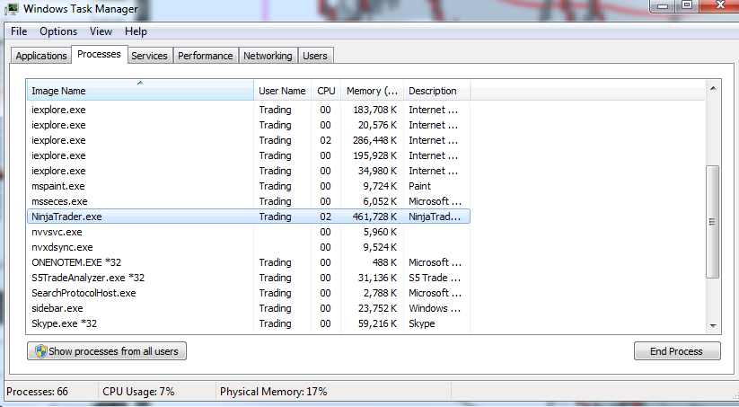Viewport: 739px width, 407px height.
Task: Sort by the Memory column header
Action: tap(373, 91)
